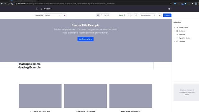Expand Container node above Separator
This screenshot has height=112, width=199.
point(174,31)
